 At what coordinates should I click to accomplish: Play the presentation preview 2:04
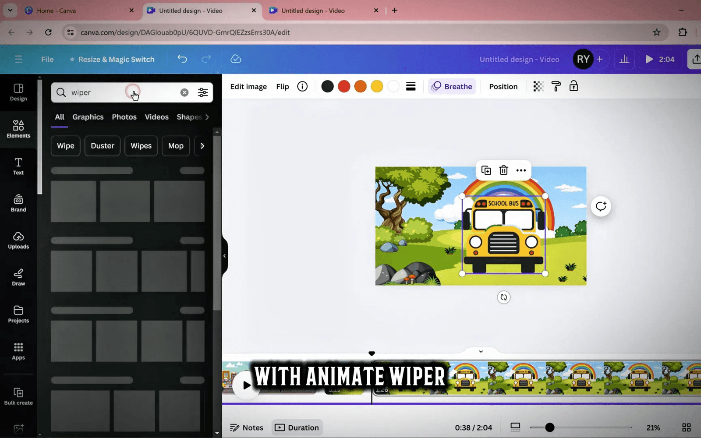tap(660, 59)
